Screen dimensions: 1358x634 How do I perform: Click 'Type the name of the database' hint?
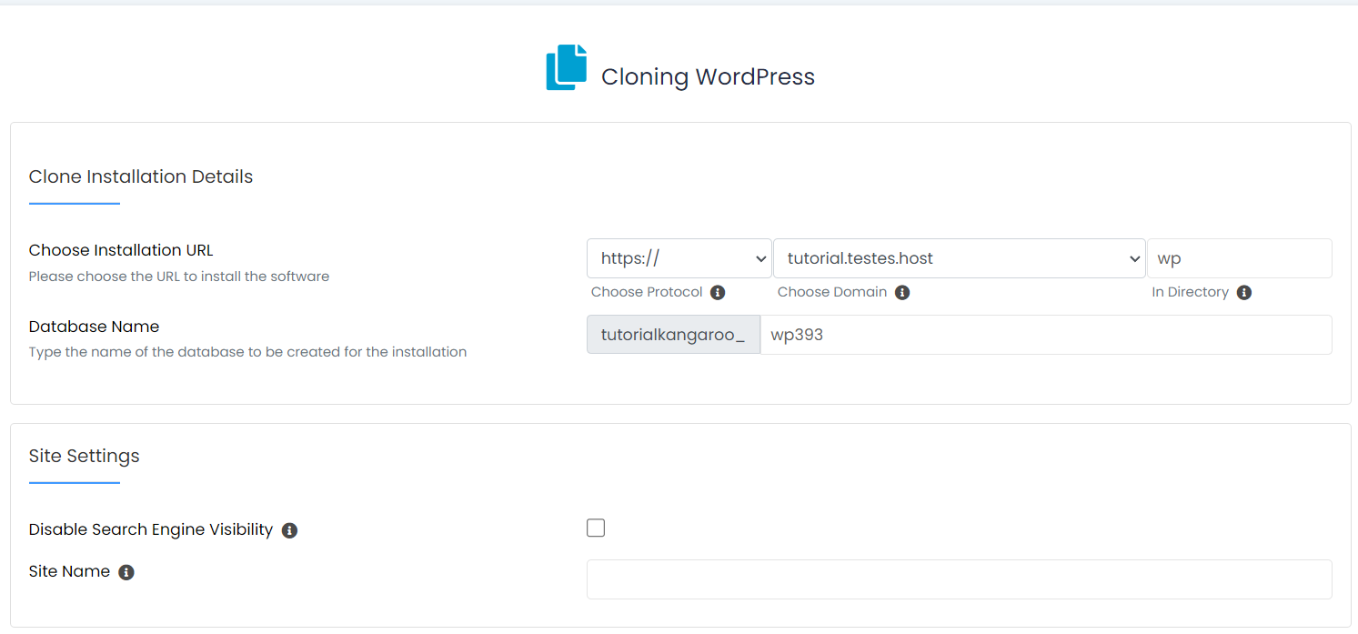[247, 352]
